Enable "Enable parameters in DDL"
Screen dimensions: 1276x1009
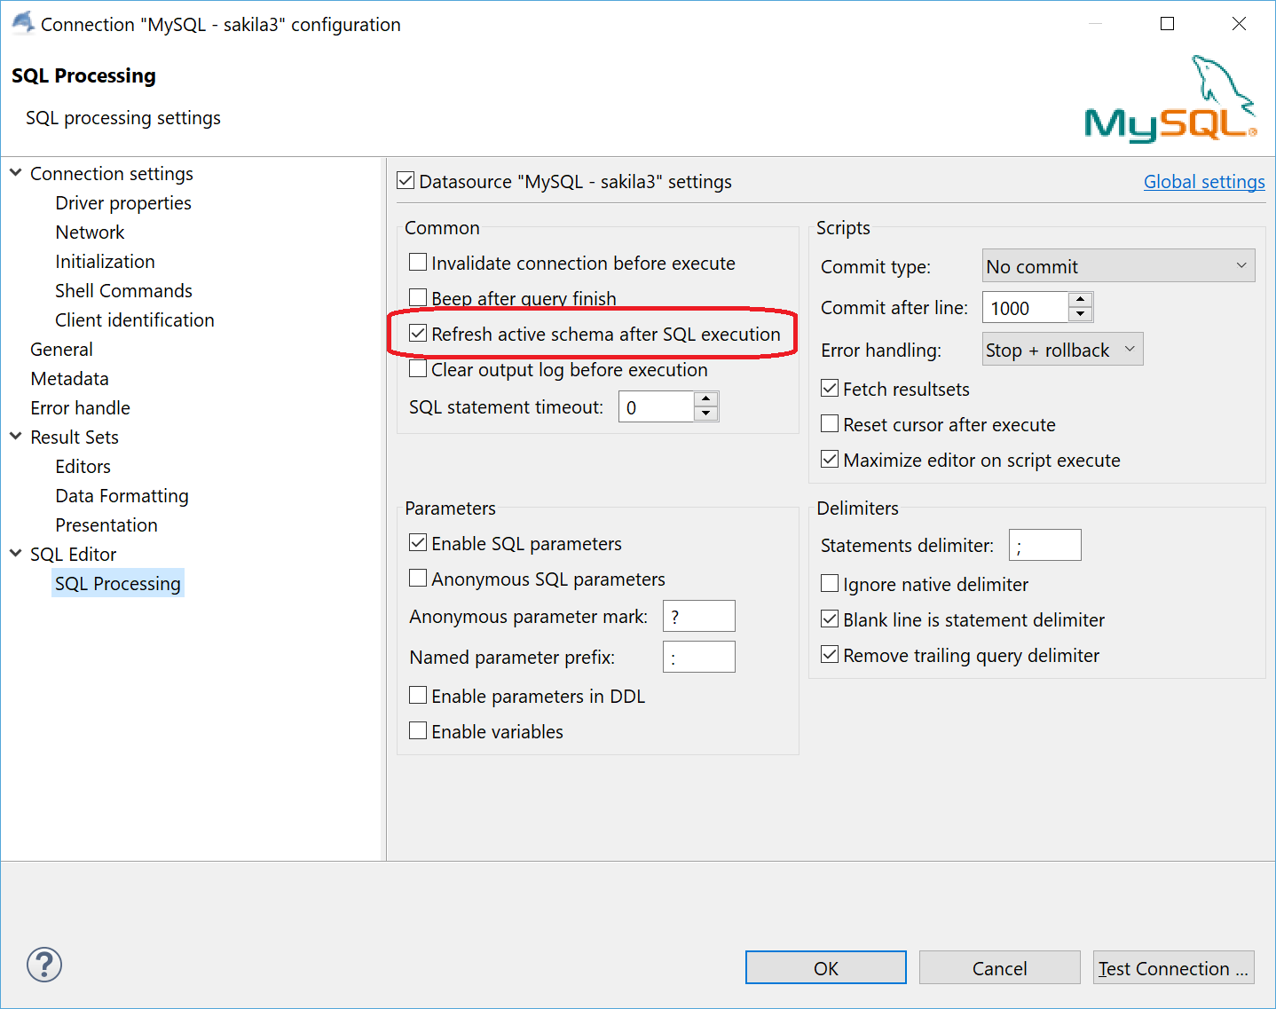418,695
